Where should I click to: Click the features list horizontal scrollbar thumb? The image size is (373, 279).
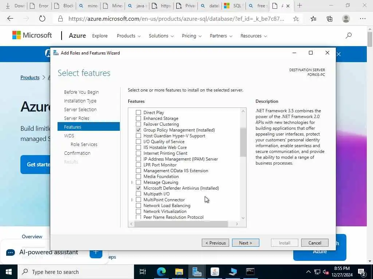click(181, 224)
